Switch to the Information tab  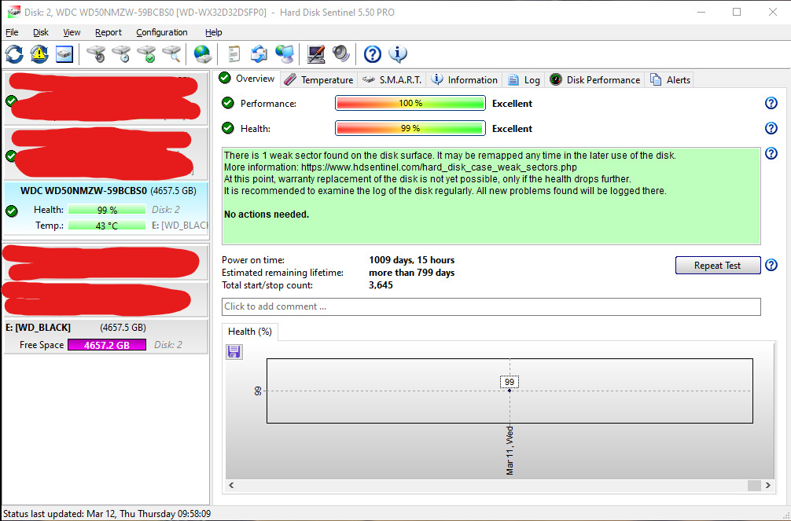pos(465,79)
